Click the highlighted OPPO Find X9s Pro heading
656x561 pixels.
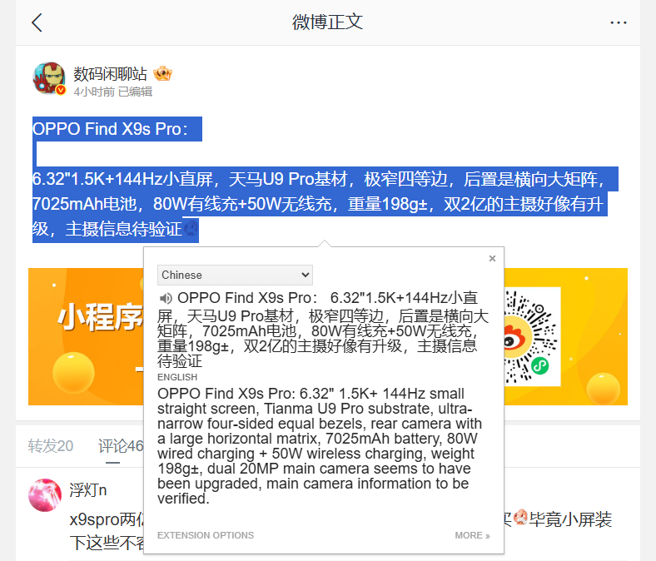click(x=110, y=129)
